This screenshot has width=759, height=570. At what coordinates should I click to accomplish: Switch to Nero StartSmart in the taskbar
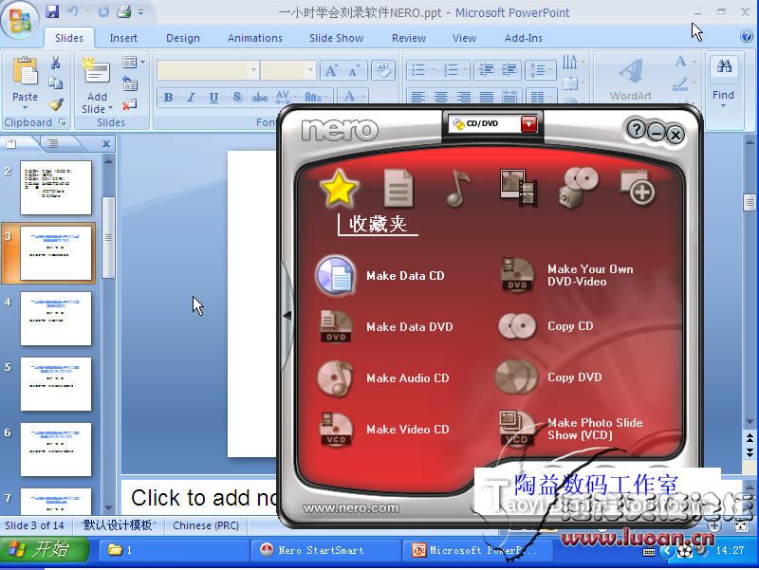(x=324, y=550)
